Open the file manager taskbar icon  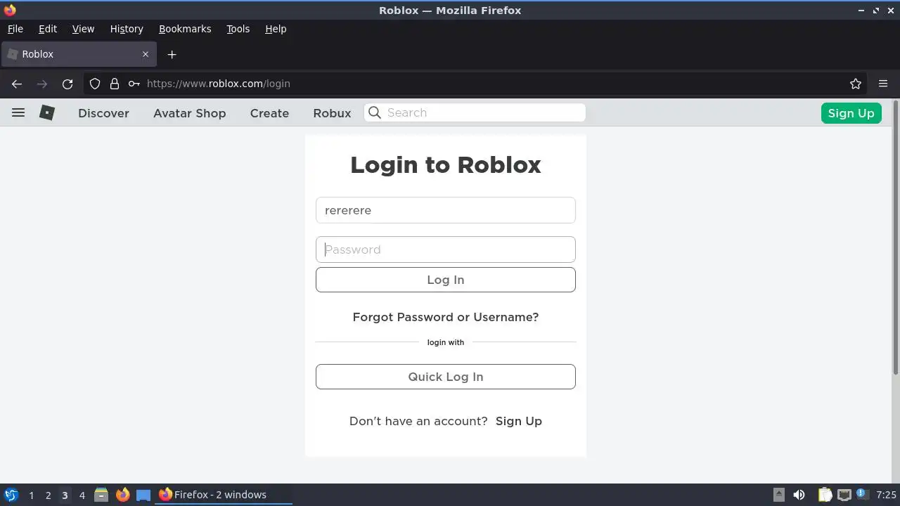click(x=101, y=495)
